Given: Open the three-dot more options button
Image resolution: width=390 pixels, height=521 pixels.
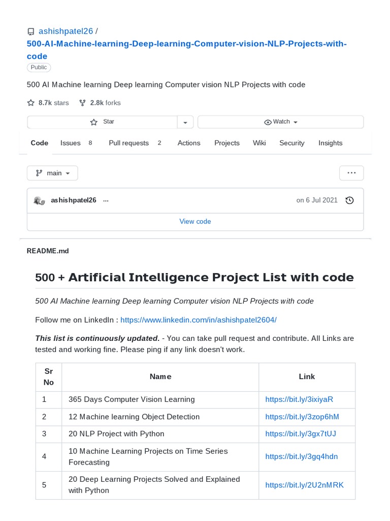Looking at the screenshot, I should 351,173.
